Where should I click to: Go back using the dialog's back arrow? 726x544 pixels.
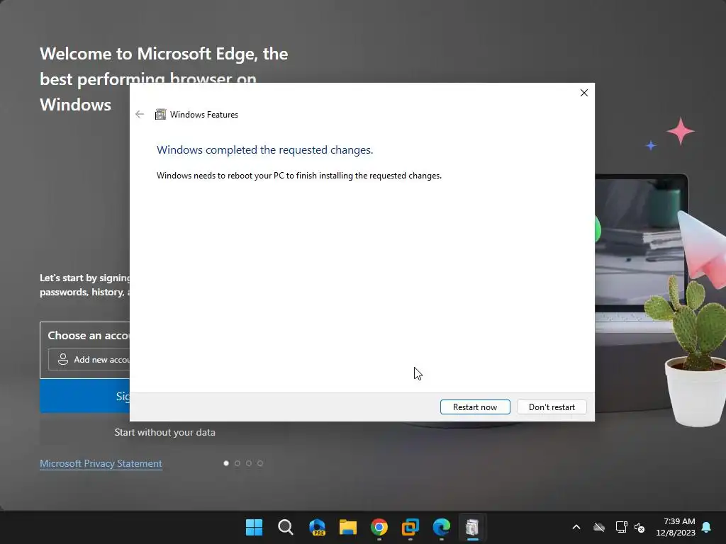(140, 114)
